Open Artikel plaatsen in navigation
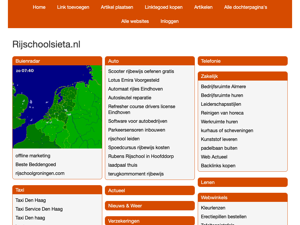Image resolution: width=300 pixels, height=225 pixels. (117, 7)
